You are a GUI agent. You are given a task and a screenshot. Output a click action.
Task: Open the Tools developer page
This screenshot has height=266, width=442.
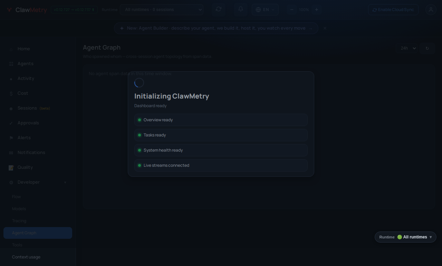click(x=17, y=245)
